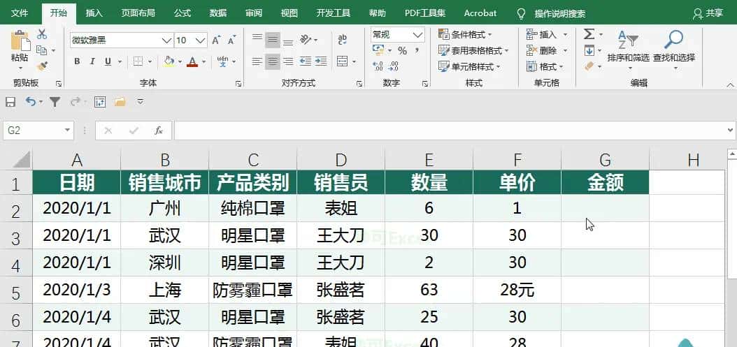Image resolution: width=737 pixels, height=347 pixels.
Task: Click Undo arrow in quick access toolbar
Action: click(x=31, y=101)
